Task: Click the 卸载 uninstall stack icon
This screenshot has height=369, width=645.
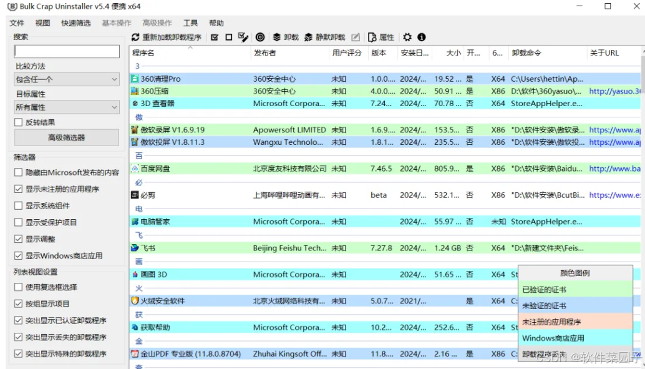Action: click(x=277, y=37)
